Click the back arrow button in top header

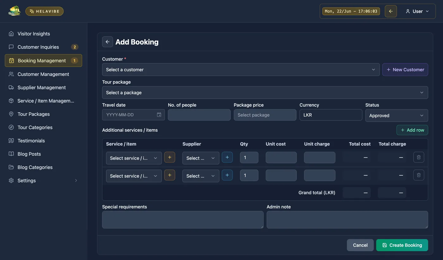391,11
